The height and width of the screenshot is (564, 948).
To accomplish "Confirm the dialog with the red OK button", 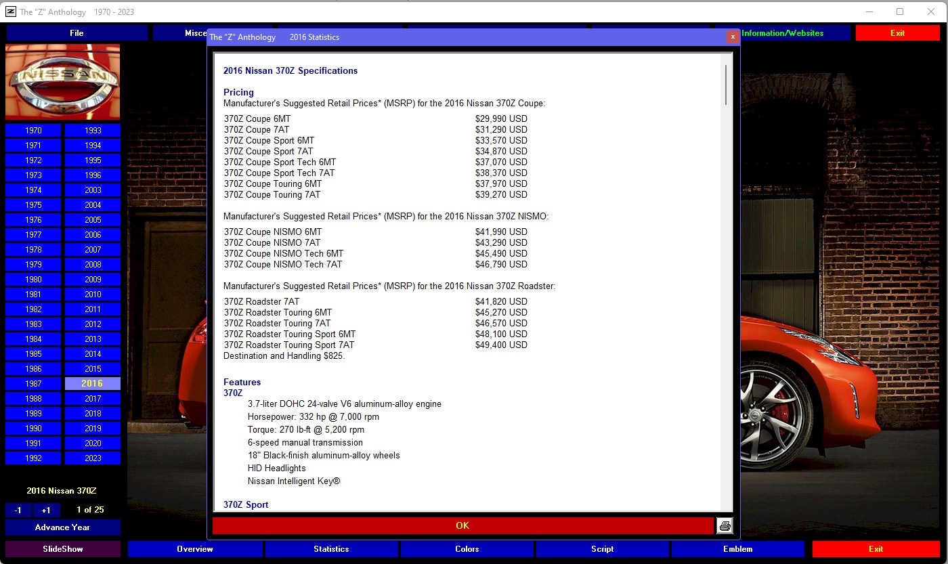I will point(462,526).
